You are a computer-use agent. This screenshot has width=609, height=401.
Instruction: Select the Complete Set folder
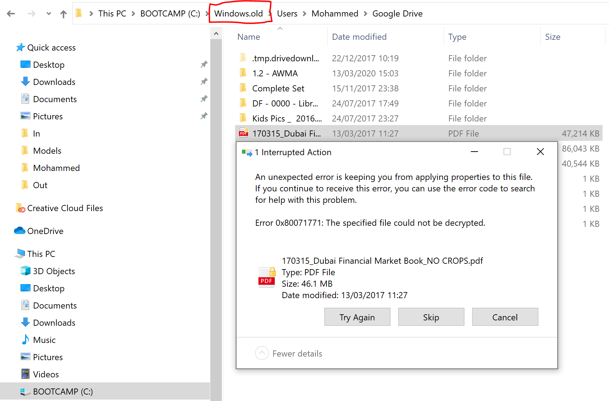(278, 89)
